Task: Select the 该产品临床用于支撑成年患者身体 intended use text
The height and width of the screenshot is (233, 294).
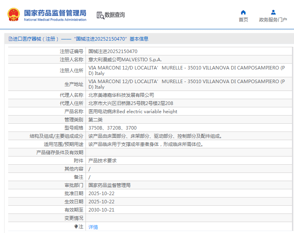Action: click(146, 144)
